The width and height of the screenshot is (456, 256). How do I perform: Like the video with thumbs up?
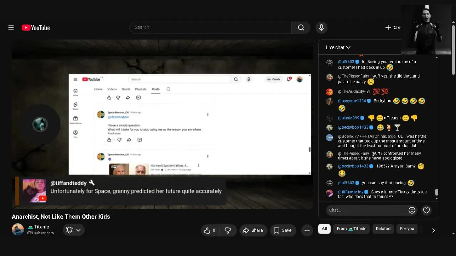pyautogui.click(x=210, y=230)
